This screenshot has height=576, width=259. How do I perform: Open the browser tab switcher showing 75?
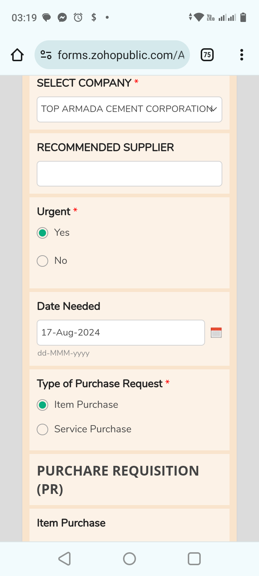point(207,55)
